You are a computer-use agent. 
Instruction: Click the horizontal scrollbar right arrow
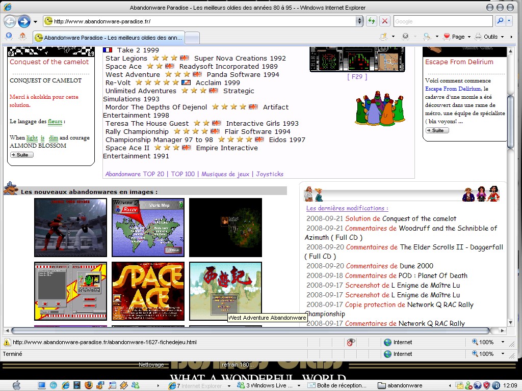(x=503, y=331)
